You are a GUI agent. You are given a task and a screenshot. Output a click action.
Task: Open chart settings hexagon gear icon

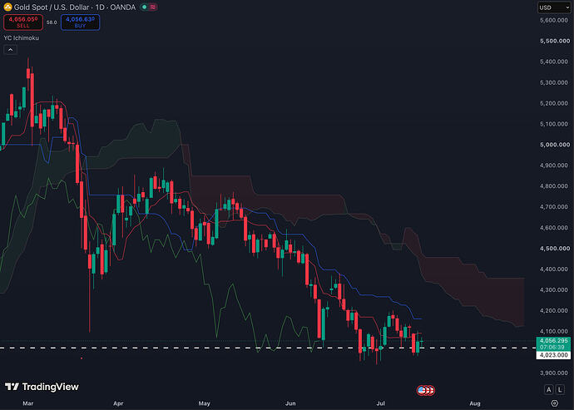(555, 403)
